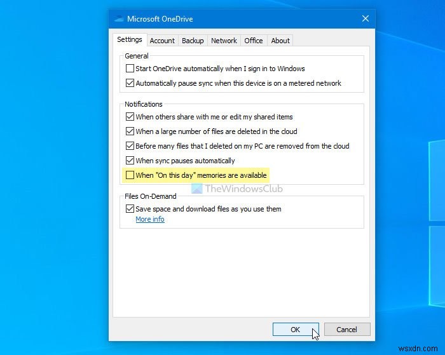
Task: Switch to the Account tab
Action: (x=162, y=41)
